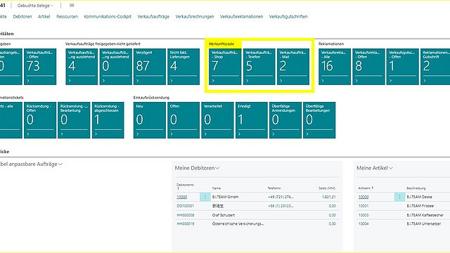Open the three-dot menu for B.I.TEAM GmbH
Image resolution: width=450 pixels, height=253 pixels.
click(205, 197)
